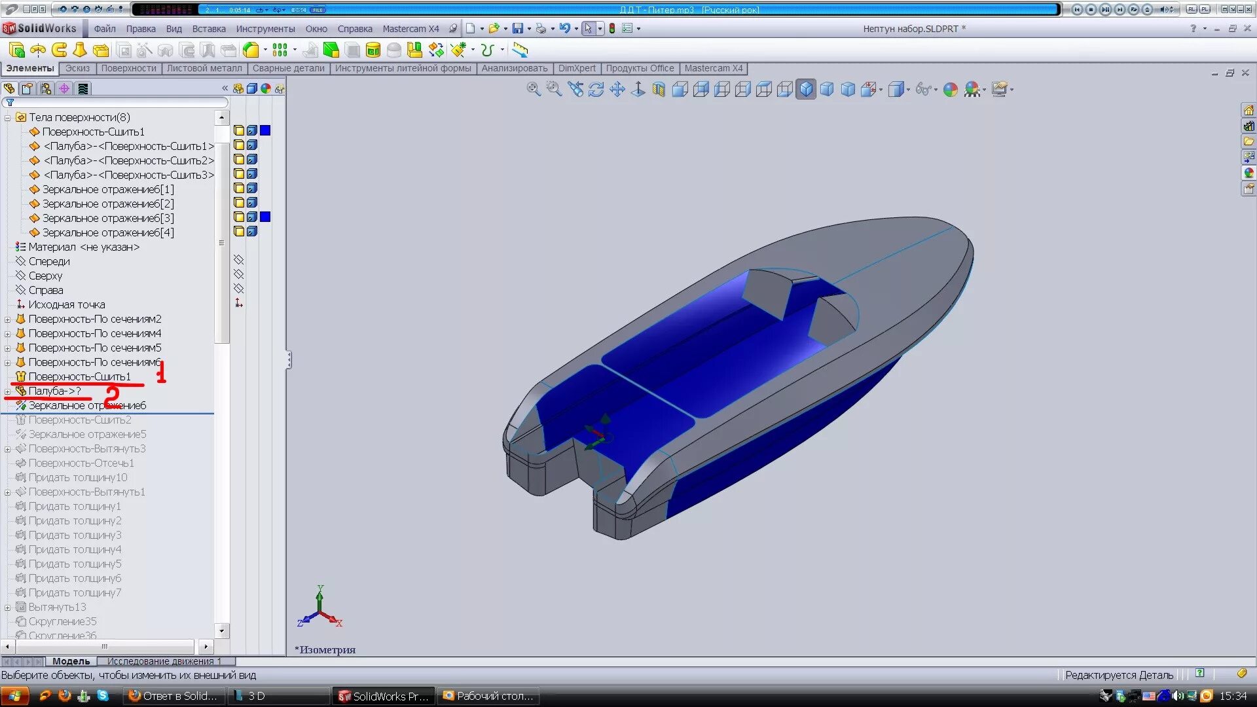Click the Revolved Boss/Base feature icon
The height and width of the screenshot is (707, 1257).
(39, 50)
